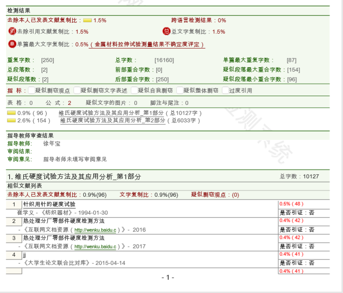Select the 单篇最大重复字数 value [87]
The image size is (343, 293).
[x=291, y=60]
